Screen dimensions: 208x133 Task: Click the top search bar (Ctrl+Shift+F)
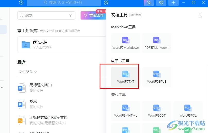pos(64,3)
